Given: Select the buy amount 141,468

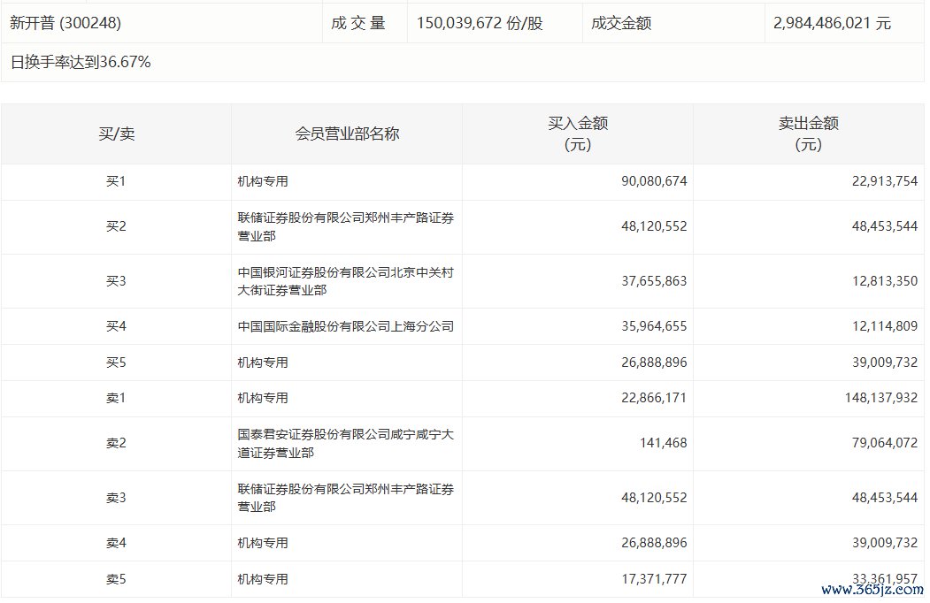Looking at the screenshot, I should pos(663,443).
